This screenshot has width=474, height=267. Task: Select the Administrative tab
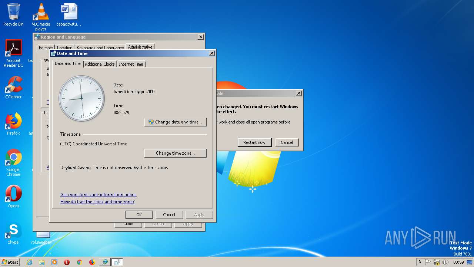click(x=140, y=47)
